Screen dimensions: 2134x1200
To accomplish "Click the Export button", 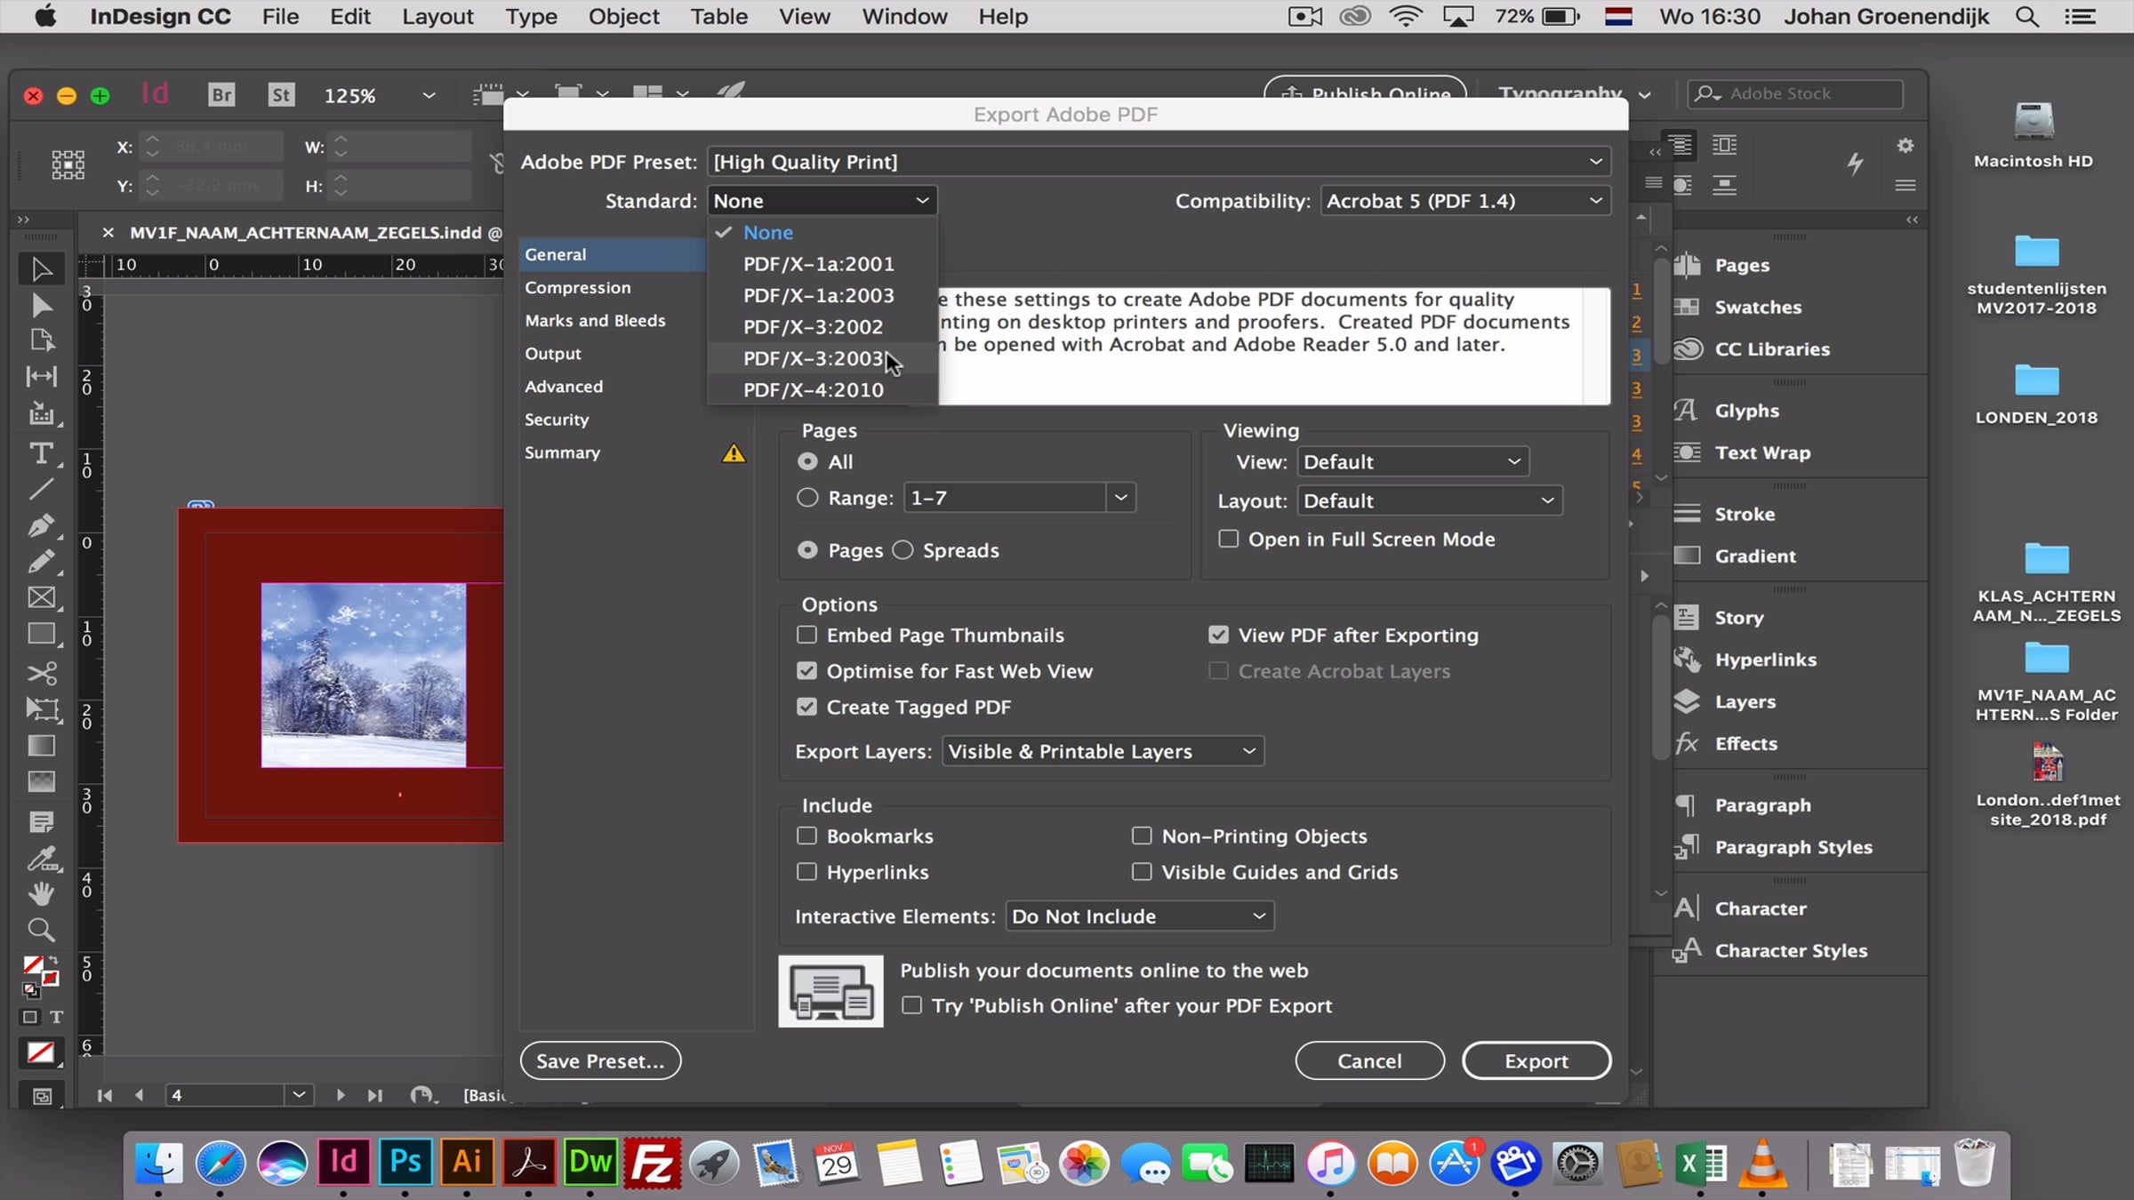I will tap(1536, 1060).
